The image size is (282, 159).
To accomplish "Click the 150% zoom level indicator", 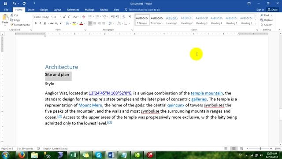I will click(278, 148).
